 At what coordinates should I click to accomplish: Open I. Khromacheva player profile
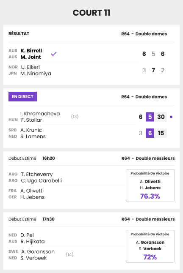[40, 114]
